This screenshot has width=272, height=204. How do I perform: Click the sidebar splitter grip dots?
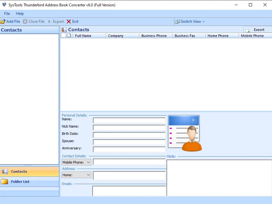point(28,165)
